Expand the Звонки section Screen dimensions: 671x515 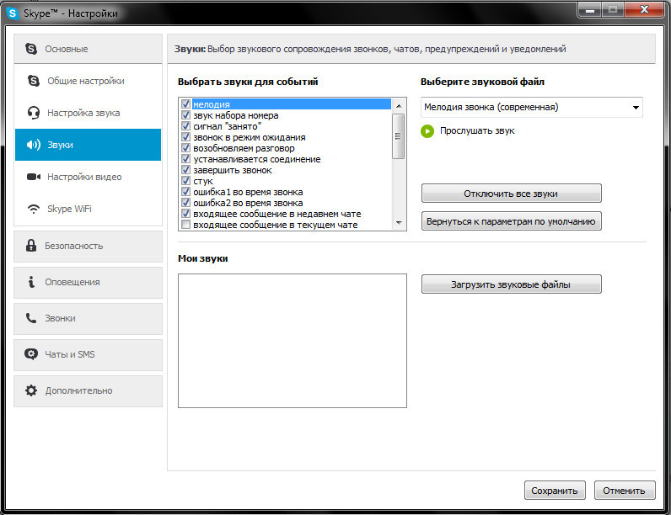[88, 319]
